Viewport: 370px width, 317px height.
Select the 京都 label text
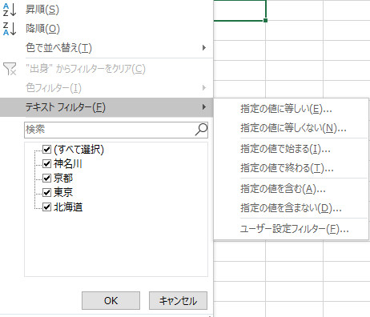coord(63,178)
